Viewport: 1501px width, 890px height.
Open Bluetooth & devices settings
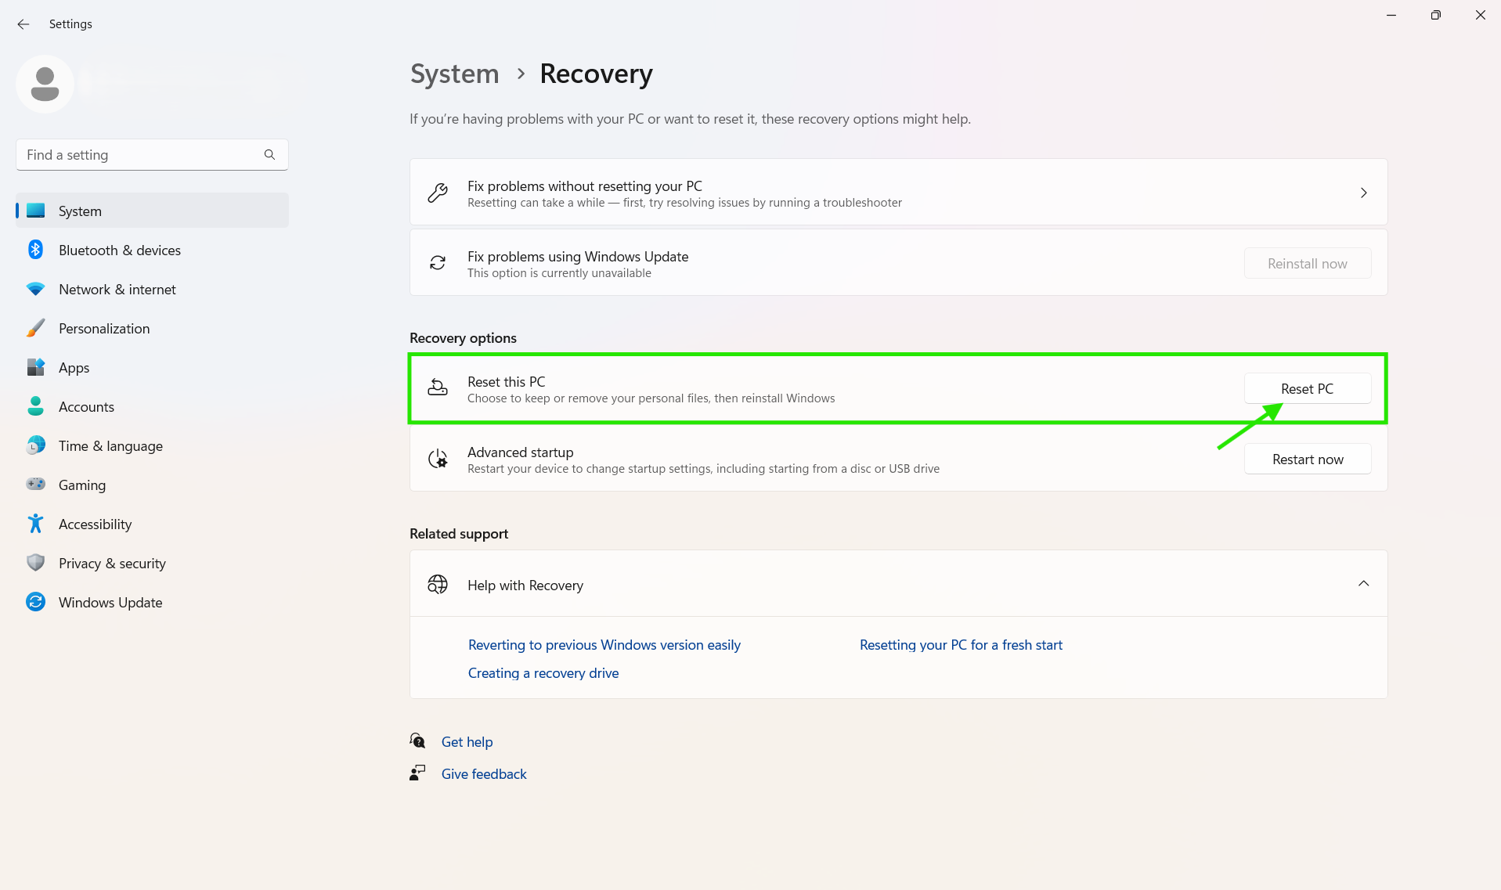click(152, 250)
